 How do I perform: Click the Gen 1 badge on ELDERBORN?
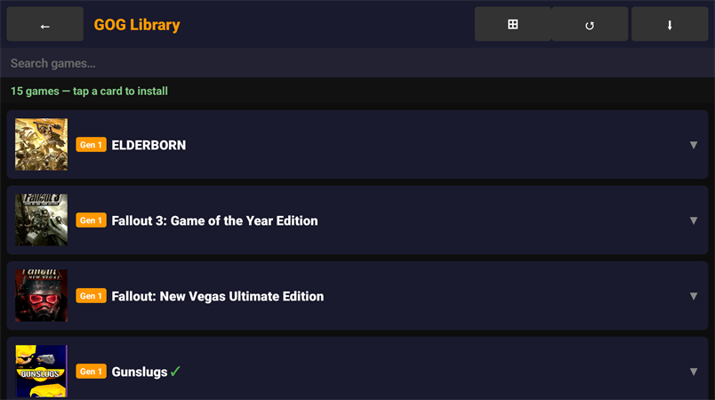(x=91, y=145)
